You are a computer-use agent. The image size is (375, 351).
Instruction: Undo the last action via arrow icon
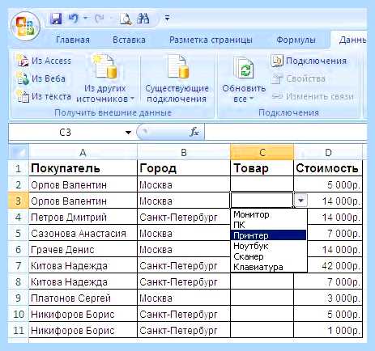[x=73, y=19]
